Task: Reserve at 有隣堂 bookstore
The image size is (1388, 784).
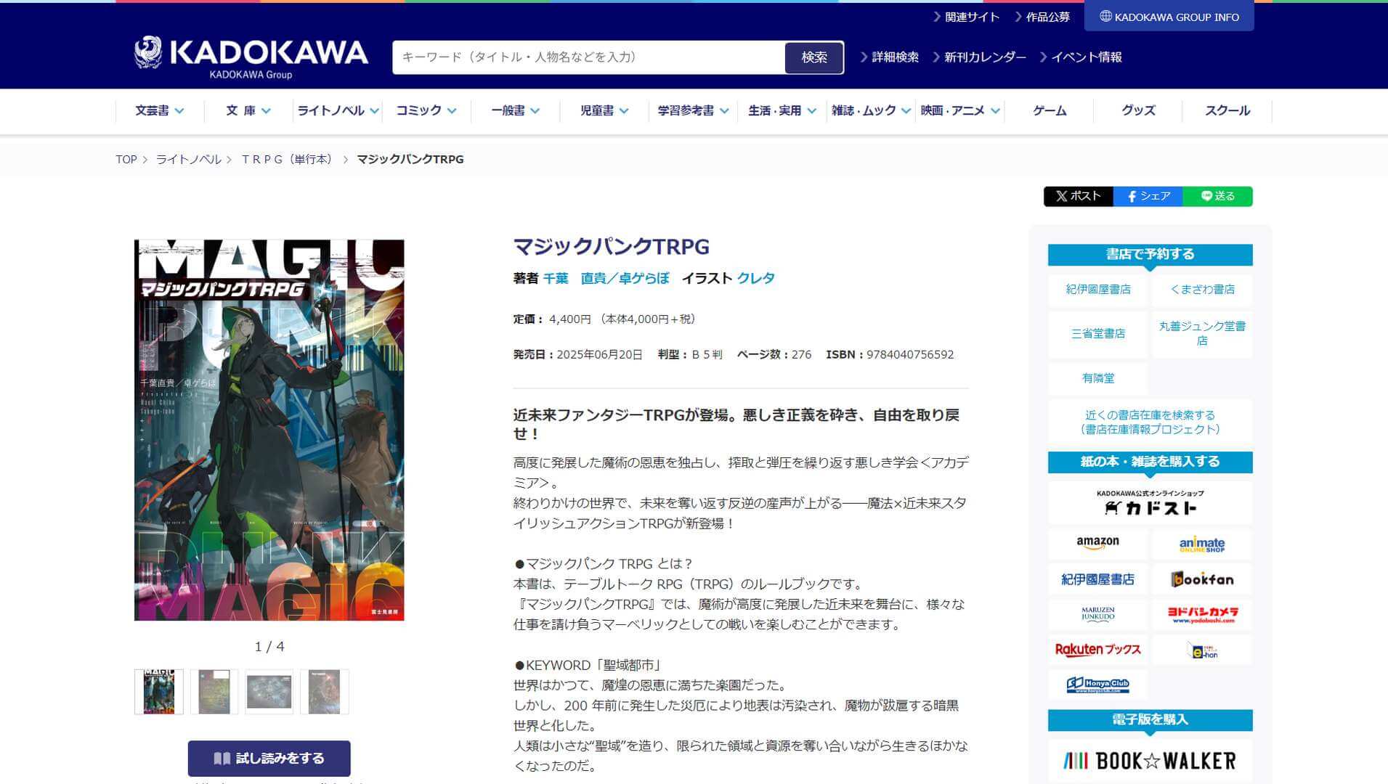Action: pyautogui.click(x=1097, y=378)
